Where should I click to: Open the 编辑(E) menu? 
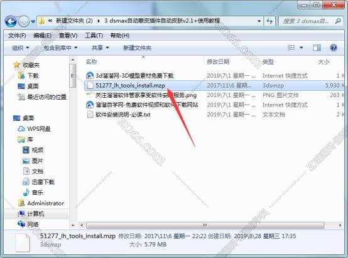click(x=42, y=36)
